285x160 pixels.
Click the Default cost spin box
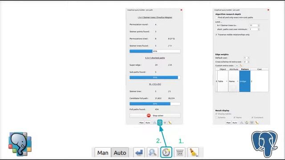[246, 58]
